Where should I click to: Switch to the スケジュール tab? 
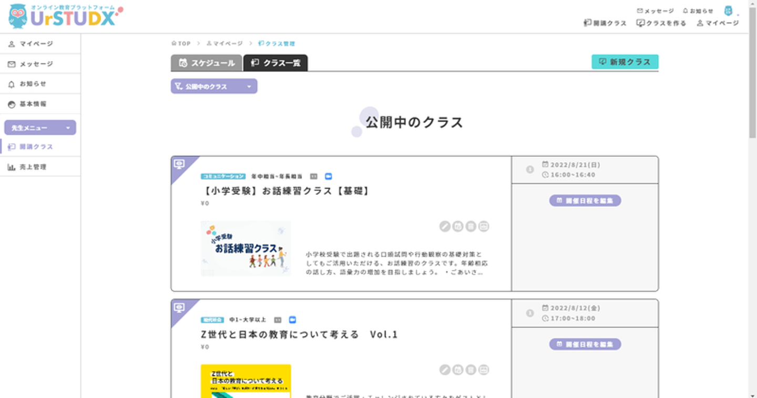click(x=207, y=63)
